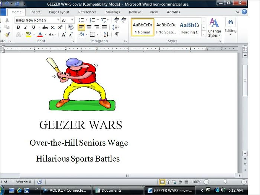Click the Borders icon
This screenshot has height=195, width=260.
point(92,35)
